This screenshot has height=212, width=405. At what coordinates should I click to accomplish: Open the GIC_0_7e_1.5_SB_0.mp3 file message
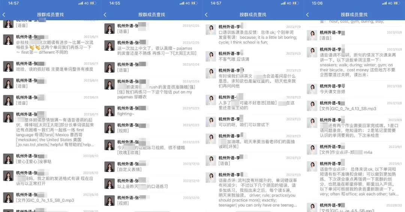pyautogui.click(x=51, y=197)
